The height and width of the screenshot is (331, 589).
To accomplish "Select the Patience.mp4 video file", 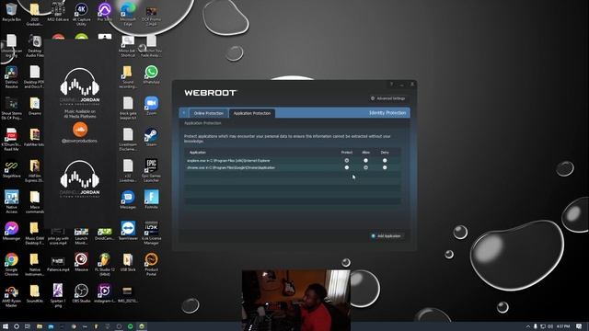I will click(58, 264).
